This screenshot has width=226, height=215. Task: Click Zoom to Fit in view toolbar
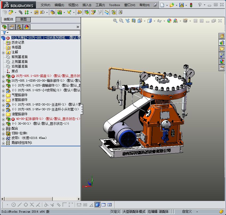(x=115, y=21)
